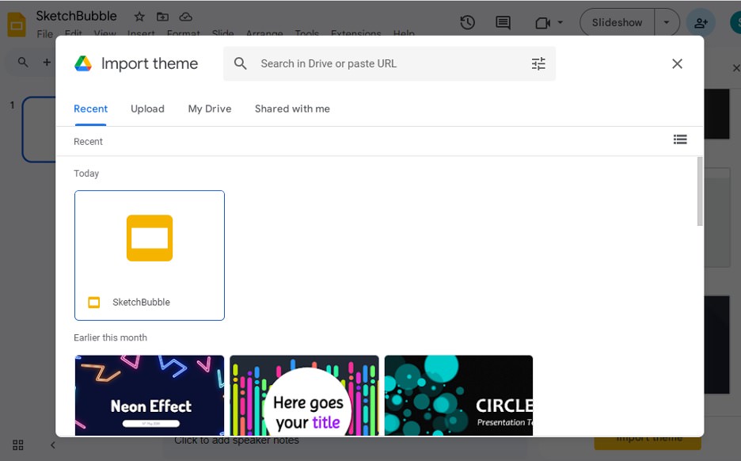Open the Shared with me tab
The width and height of the screenshot is (741, 461).
tap(293, 109)
